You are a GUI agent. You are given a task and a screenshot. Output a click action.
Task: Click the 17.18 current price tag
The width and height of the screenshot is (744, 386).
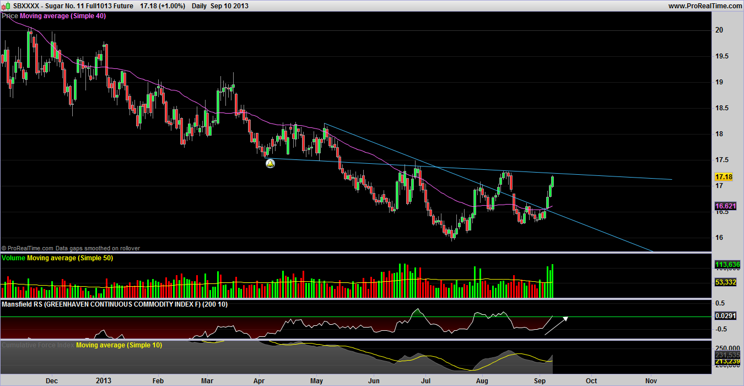coord(723,177)
